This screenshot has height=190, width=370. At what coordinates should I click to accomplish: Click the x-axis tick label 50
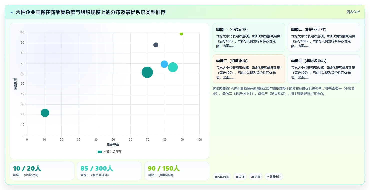113,140
